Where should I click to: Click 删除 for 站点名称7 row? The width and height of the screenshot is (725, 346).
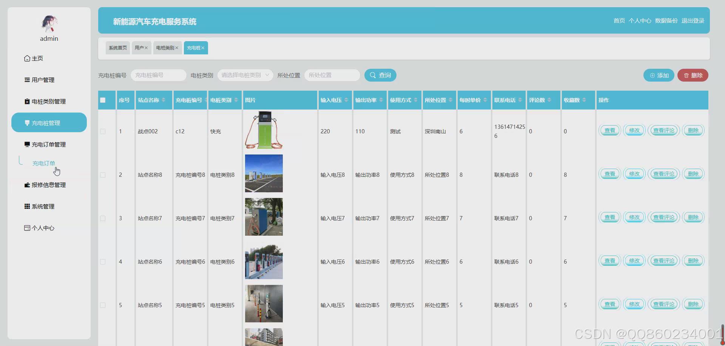point(693,217)
